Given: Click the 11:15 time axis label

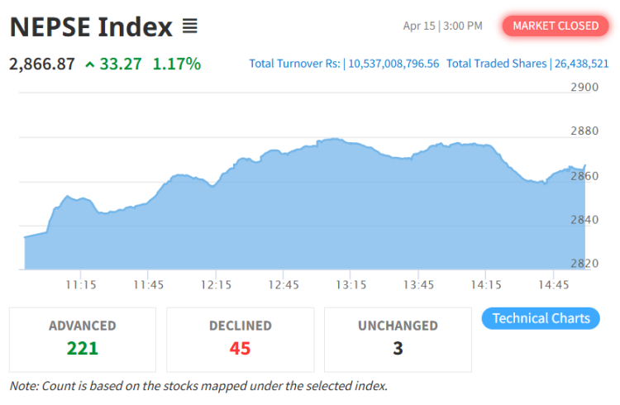Looking at the screenshot, I should coord(80,284).
